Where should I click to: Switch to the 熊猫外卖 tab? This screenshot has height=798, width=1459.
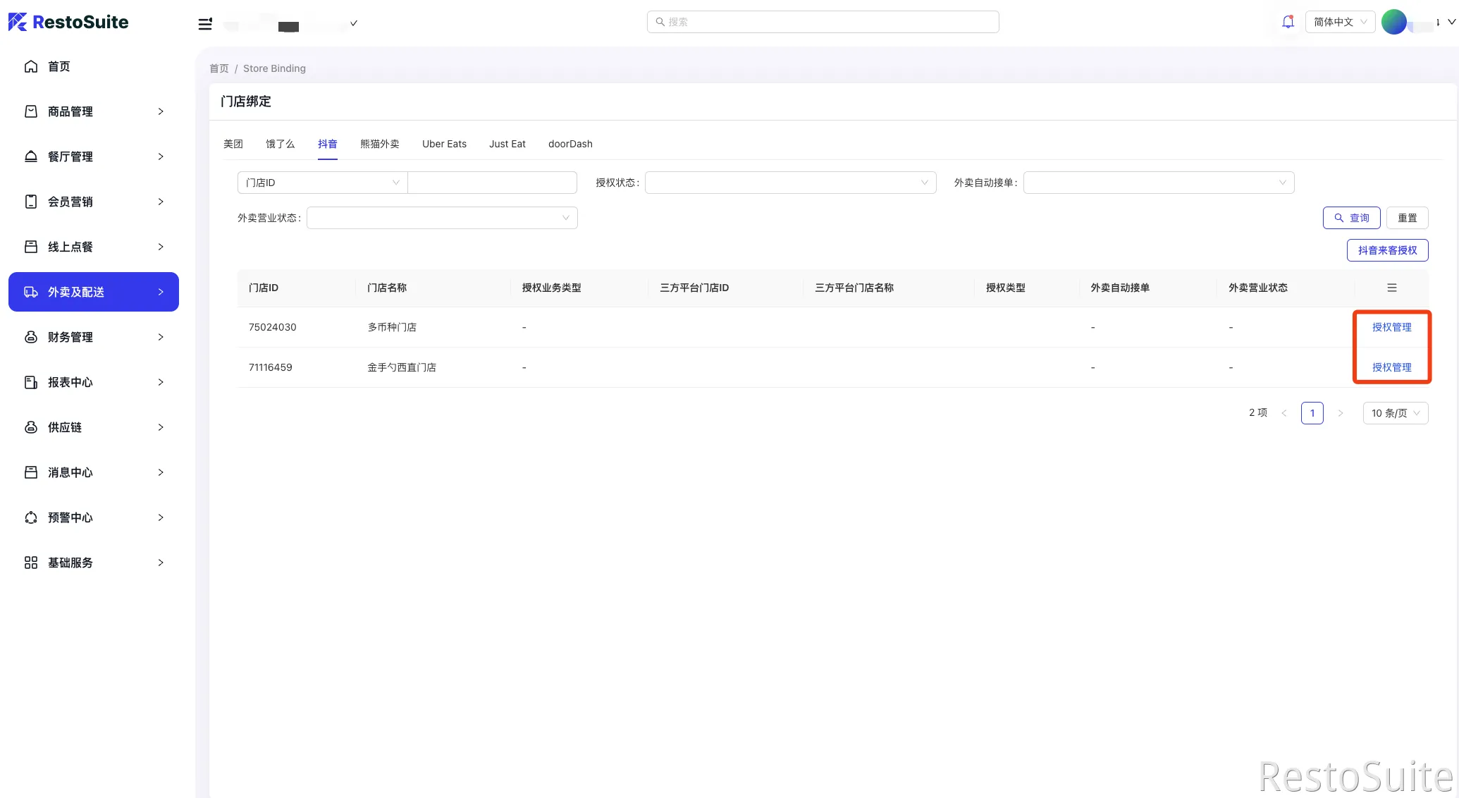click(x=380, y=144)
